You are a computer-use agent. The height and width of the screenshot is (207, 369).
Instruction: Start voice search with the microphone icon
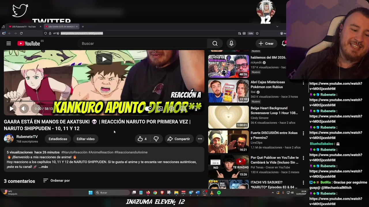231,43
